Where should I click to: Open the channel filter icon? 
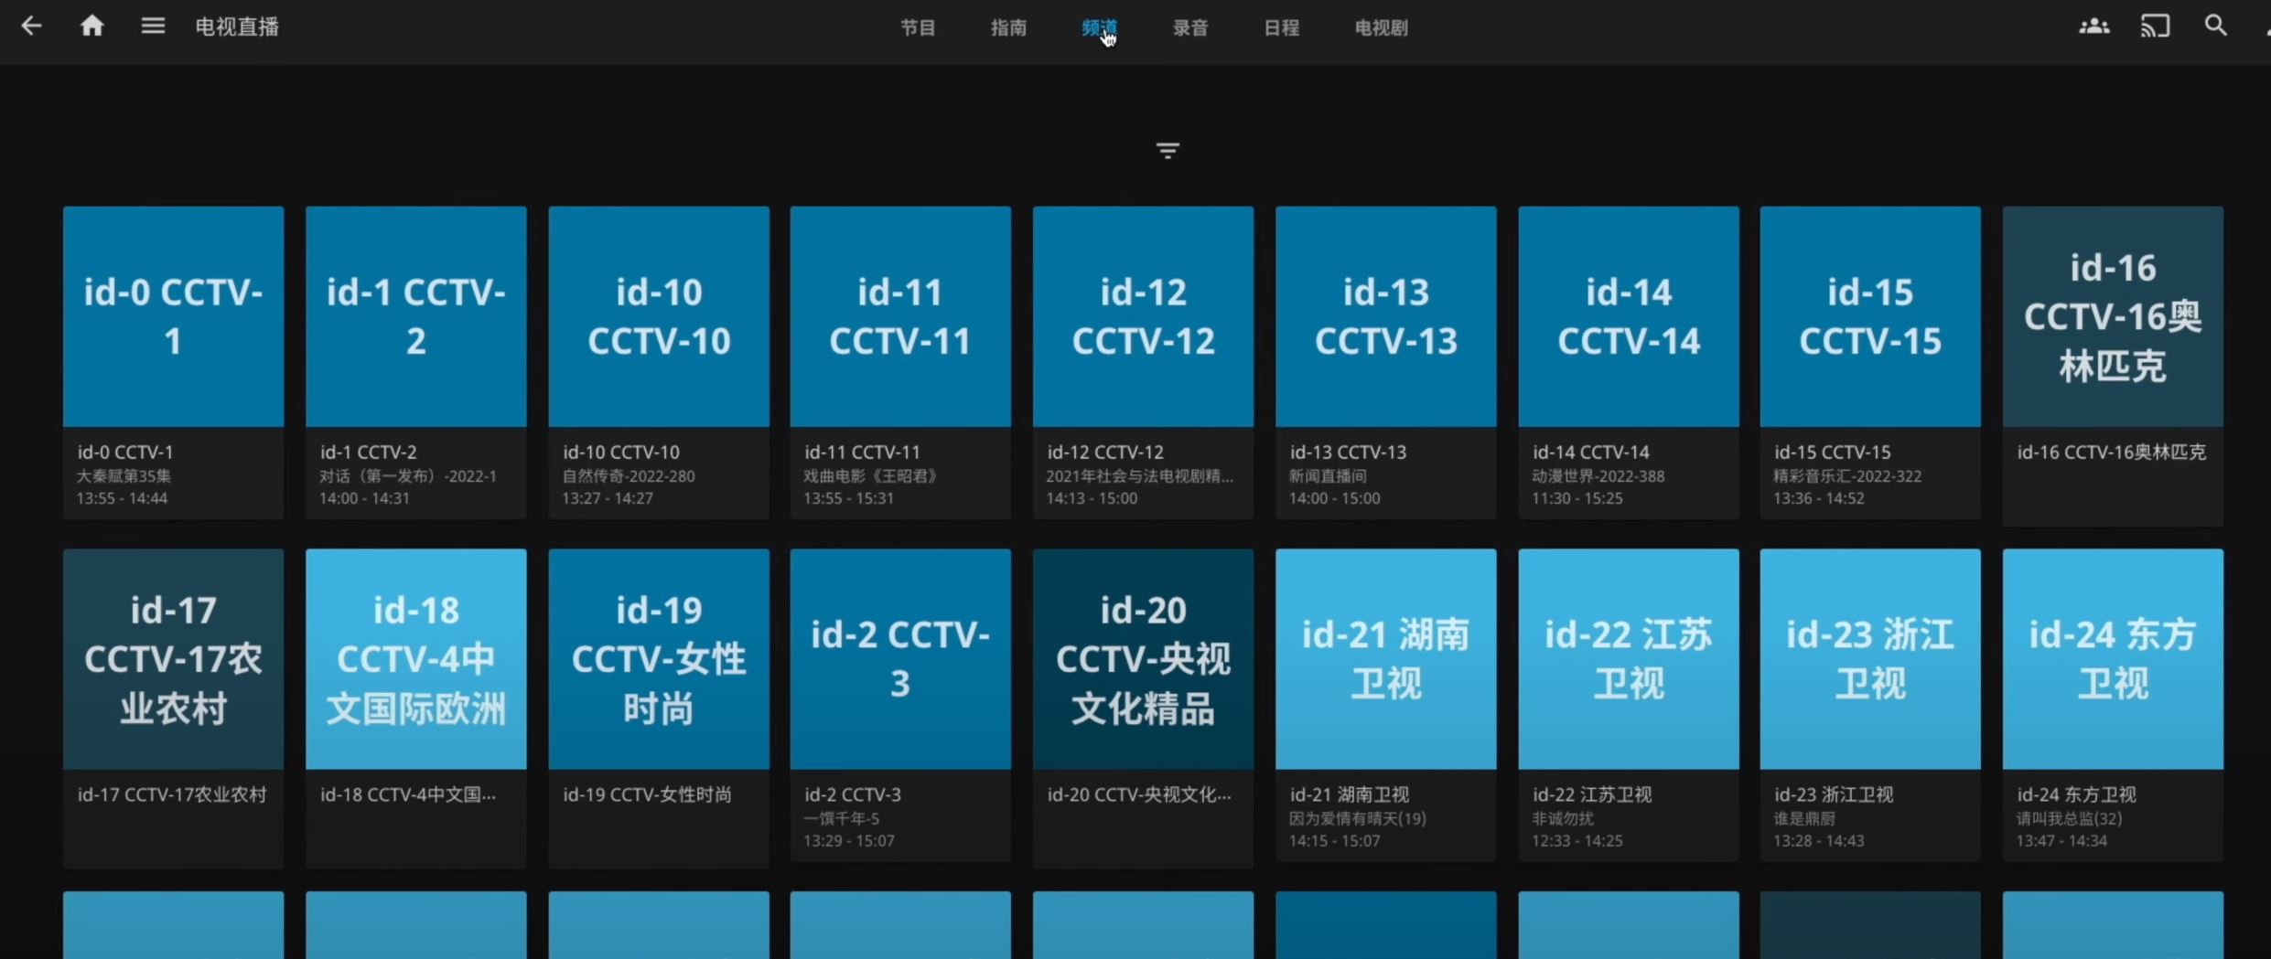(x=1167, y=151)
